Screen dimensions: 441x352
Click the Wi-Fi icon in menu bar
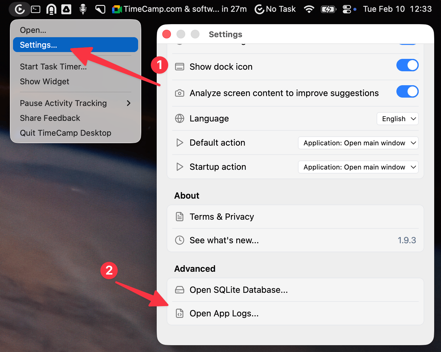click(x=309, y=9)
